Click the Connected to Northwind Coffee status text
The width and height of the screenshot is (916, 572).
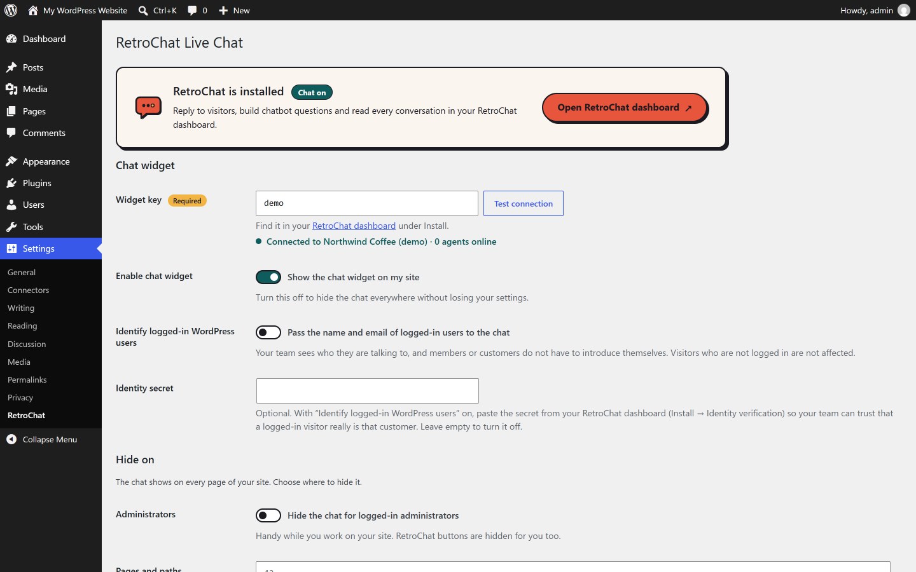coord(381,242)
